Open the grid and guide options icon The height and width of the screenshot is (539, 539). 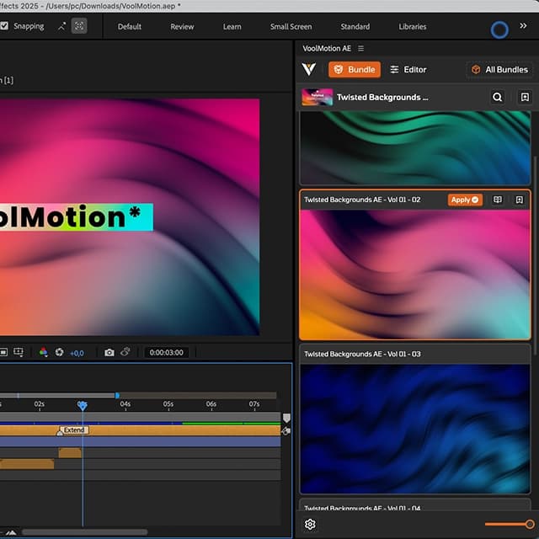tap(19, 352)
